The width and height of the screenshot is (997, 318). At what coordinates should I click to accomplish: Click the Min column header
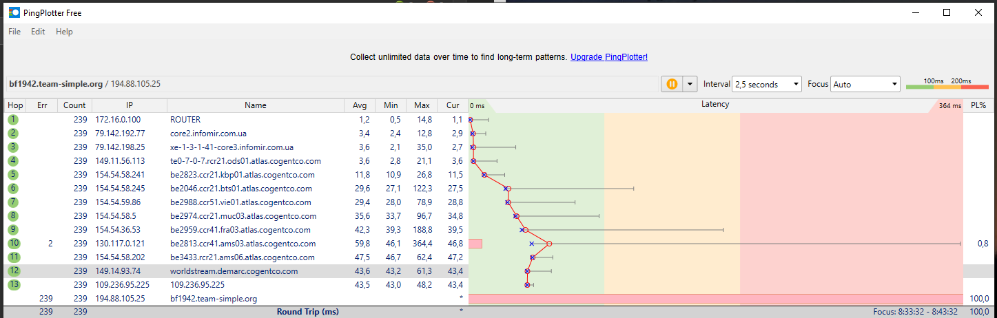[x=391, y=105]
